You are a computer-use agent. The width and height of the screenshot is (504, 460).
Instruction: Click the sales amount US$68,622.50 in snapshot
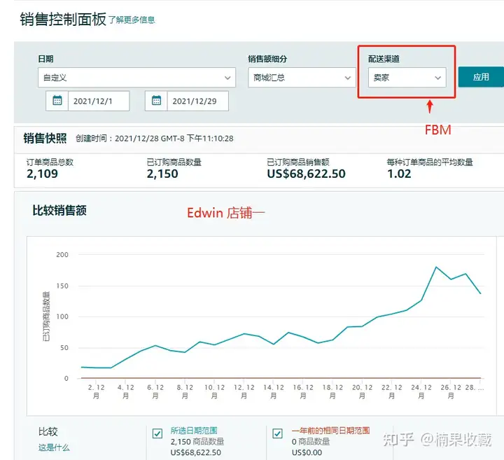[306, 174]
